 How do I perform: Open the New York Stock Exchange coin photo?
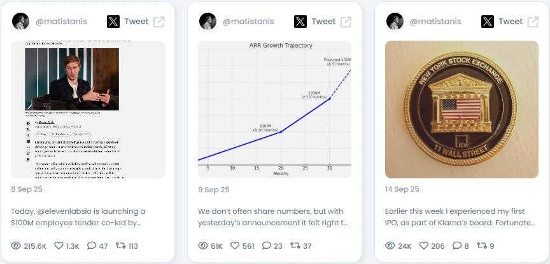[x=462, y=109]
